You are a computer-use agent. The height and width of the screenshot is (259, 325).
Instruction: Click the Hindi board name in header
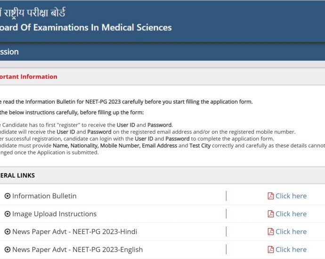33,12
